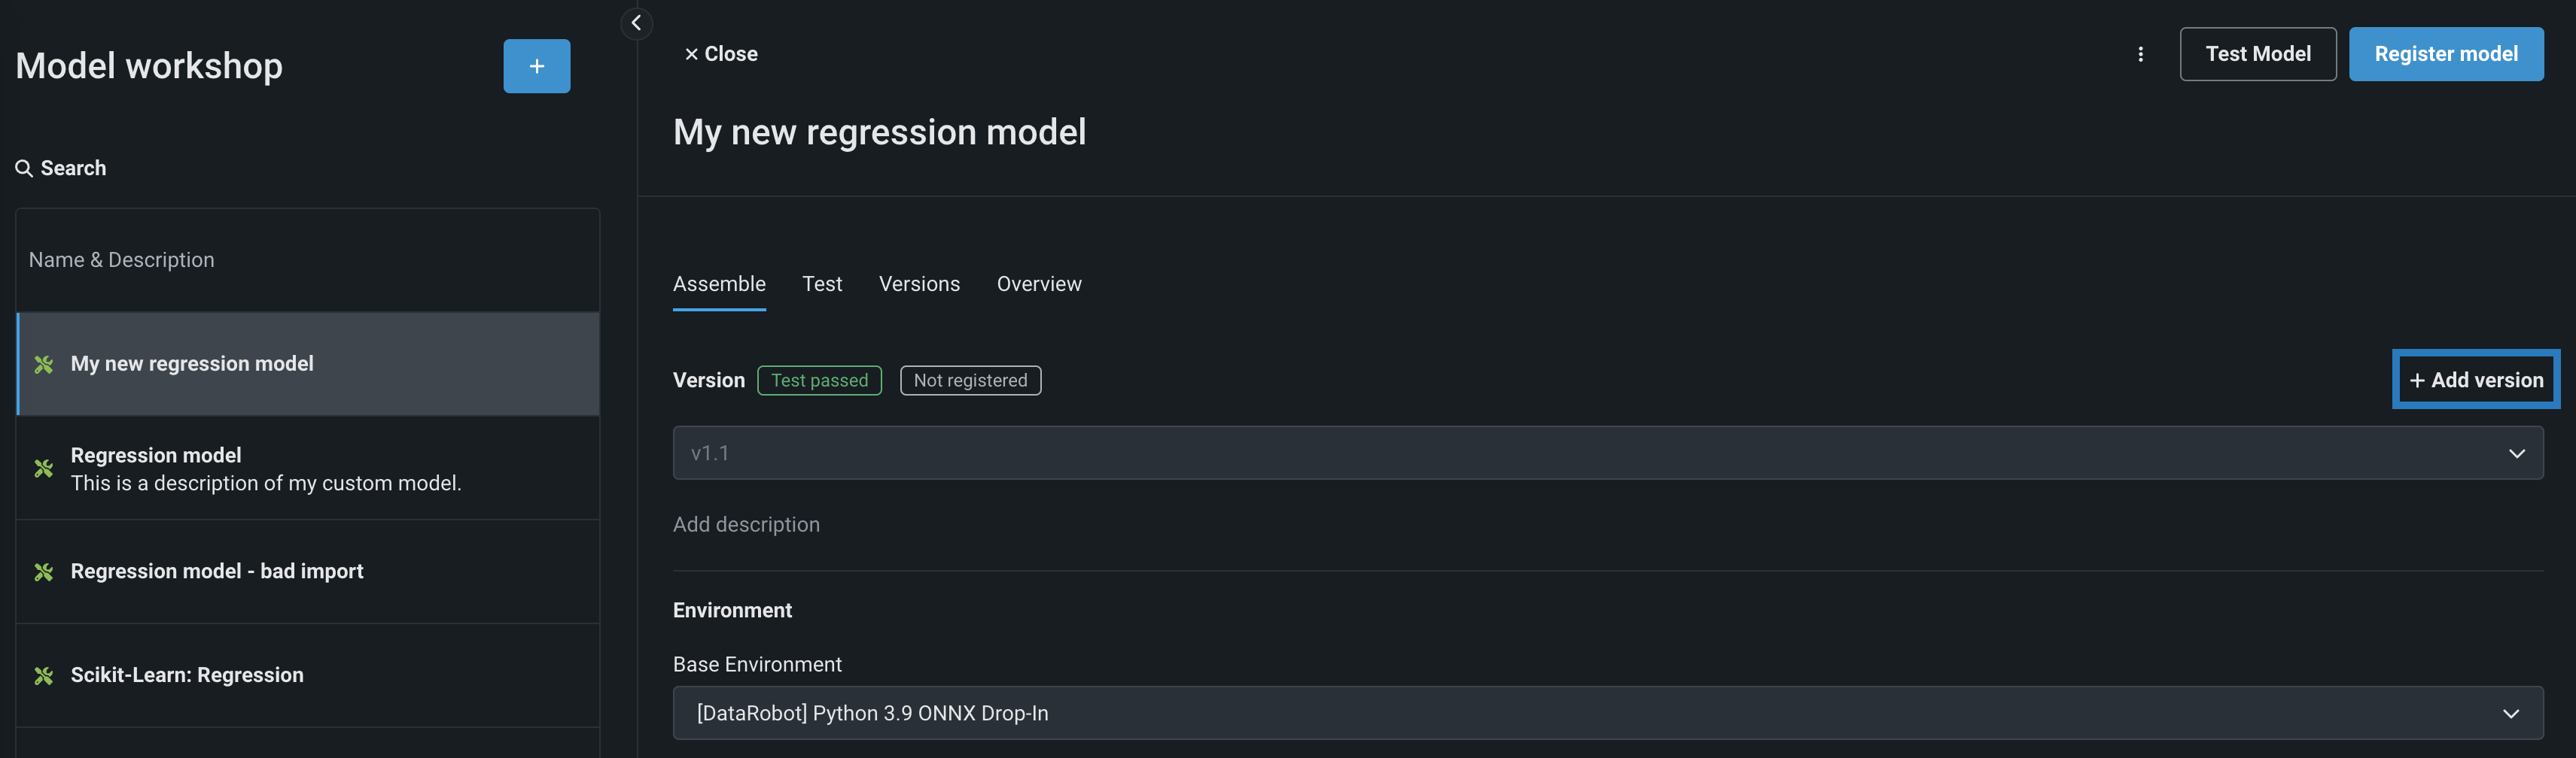
Task: Open the three-dot more options menu
Action: [2140, 54]
